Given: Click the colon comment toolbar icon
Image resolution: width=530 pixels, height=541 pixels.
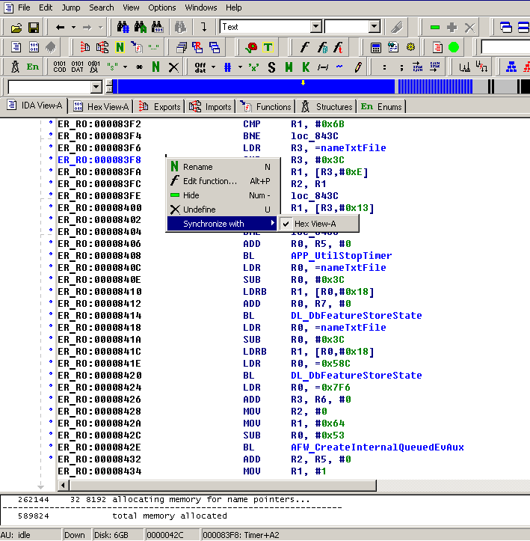Looking at the screenshot, I should (384, 67).
